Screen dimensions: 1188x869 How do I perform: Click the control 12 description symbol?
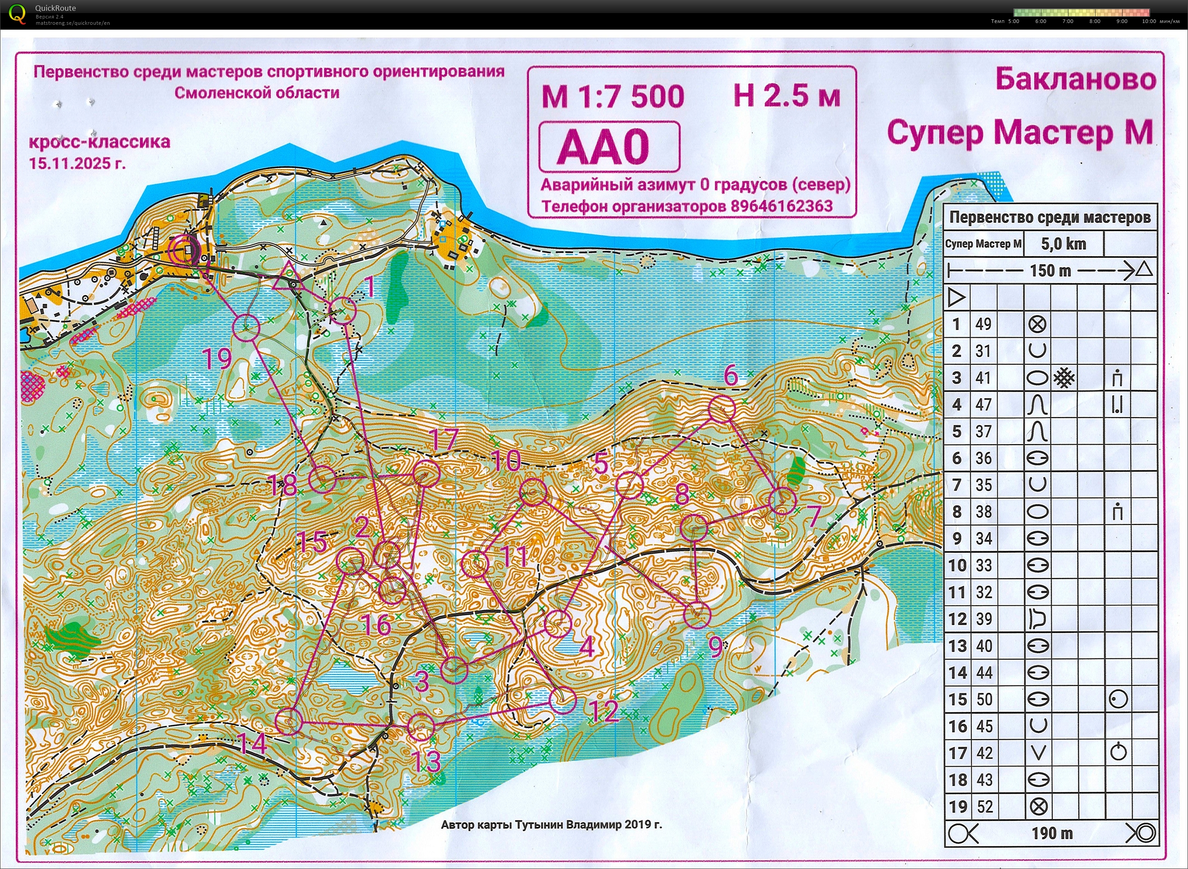tap(1037, 619)
